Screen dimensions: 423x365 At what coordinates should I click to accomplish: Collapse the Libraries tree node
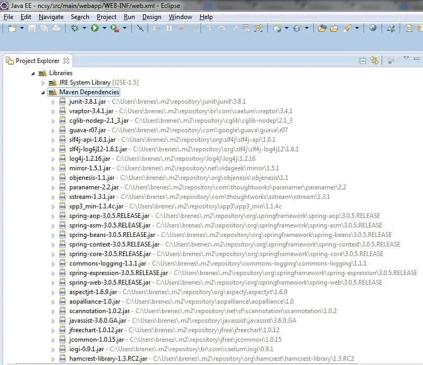pyautogui.click(x=33, y=74)
